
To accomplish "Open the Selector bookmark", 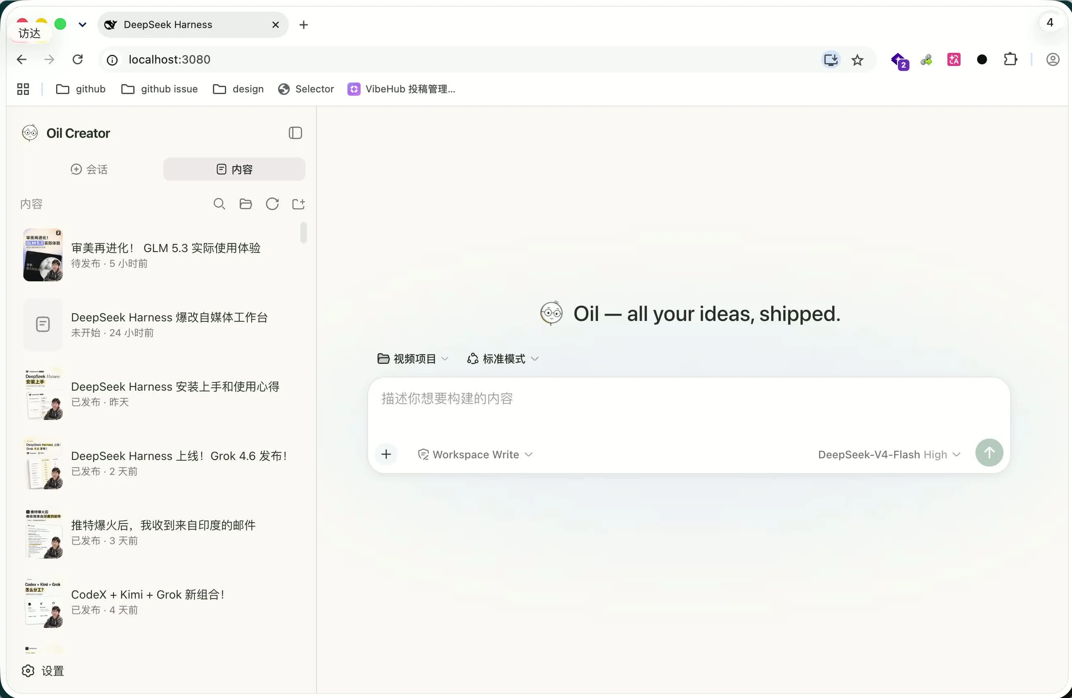I will tap(306, 89).
